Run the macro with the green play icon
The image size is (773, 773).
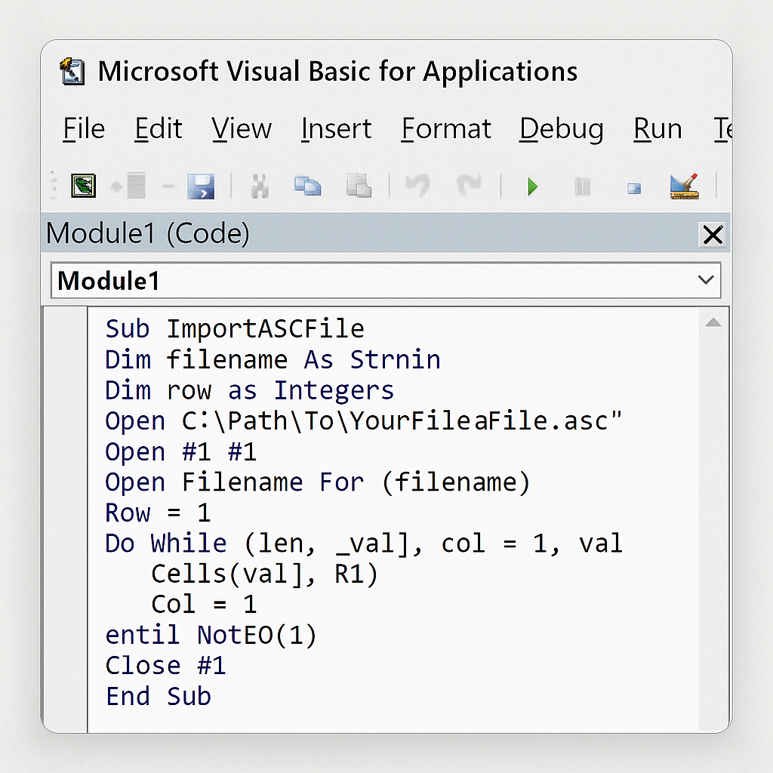point(532,187)
